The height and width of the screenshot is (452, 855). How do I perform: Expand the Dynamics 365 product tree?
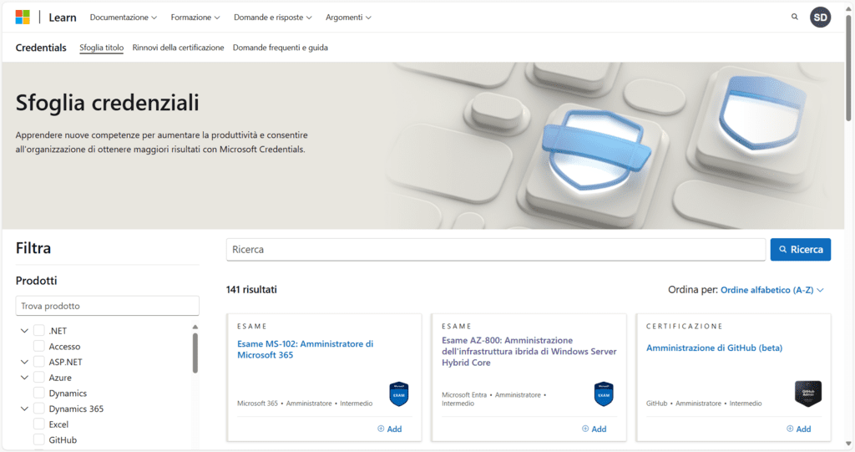(x=24, y=409)
